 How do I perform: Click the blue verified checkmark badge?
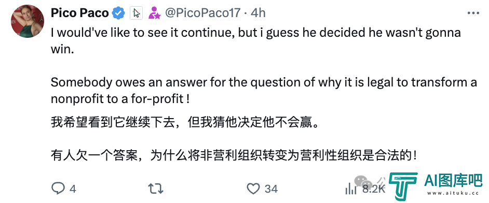[119, 13]
